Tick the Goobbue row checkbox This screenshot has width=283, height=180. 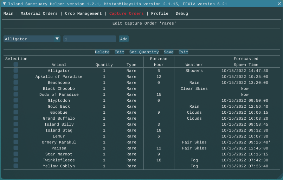pyautogui.click(x=16, y=112)
